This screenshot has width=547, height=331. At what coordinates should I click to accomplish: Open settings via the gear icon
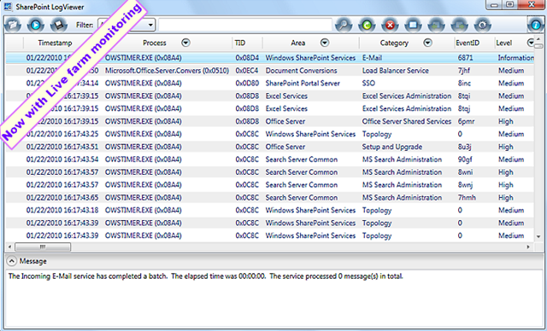coord(483,25)
